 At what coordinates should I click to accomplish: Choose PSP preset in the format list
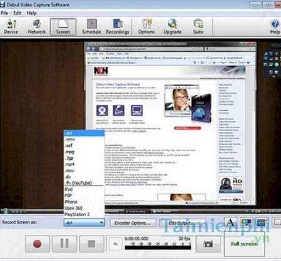point(84,195)
